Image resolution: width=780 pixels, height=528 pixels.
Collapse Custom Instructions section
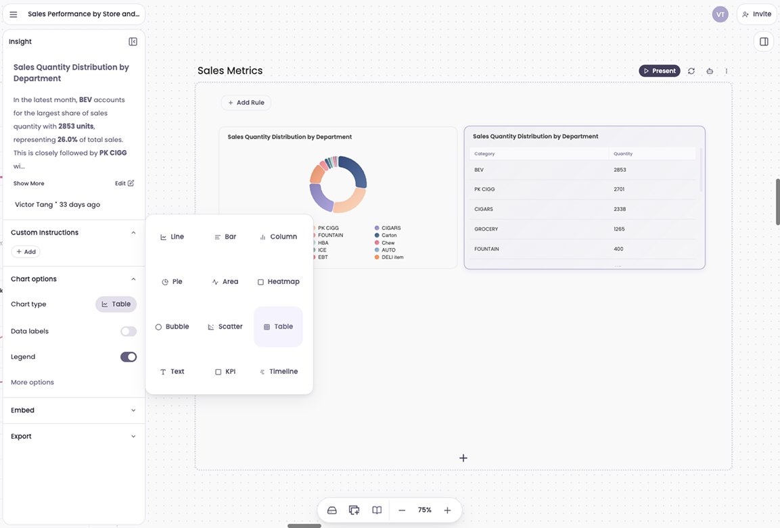coord(133,232)
